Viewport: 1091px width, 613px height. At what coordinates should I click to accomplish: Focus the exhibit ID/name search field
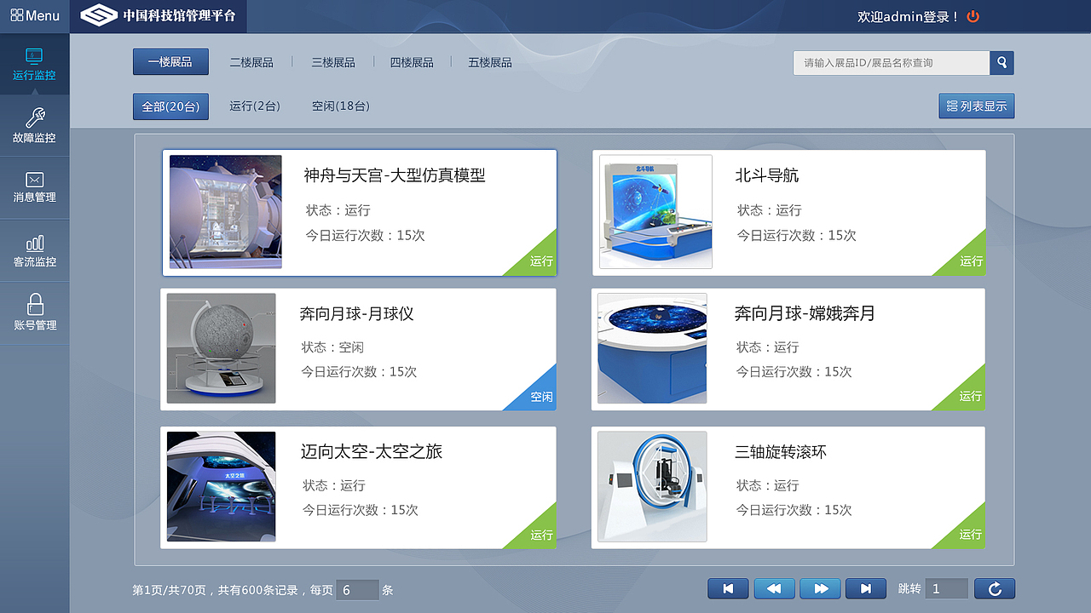tap(892, 63)
